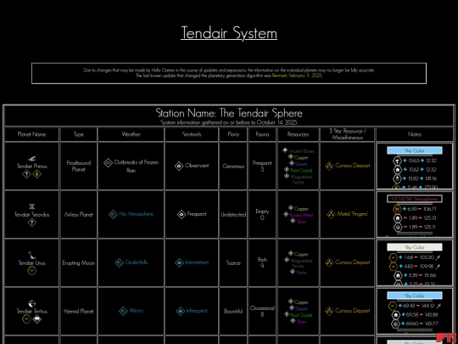Viewport: 458px width, 344px height.
Task: Click the hexagon icon beside coordinates 15.65 12.32
Action: (x=397, y=161)
